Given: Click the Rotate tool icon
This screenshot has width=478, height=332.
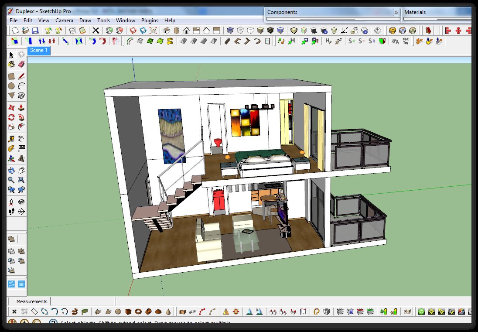Looking at the screenshot, I should click(11, 117).
